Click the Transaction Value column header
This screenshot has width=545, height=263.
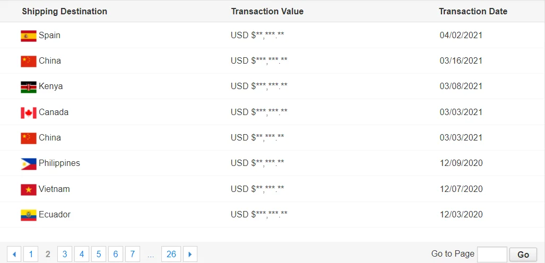[x=267, y=11]
